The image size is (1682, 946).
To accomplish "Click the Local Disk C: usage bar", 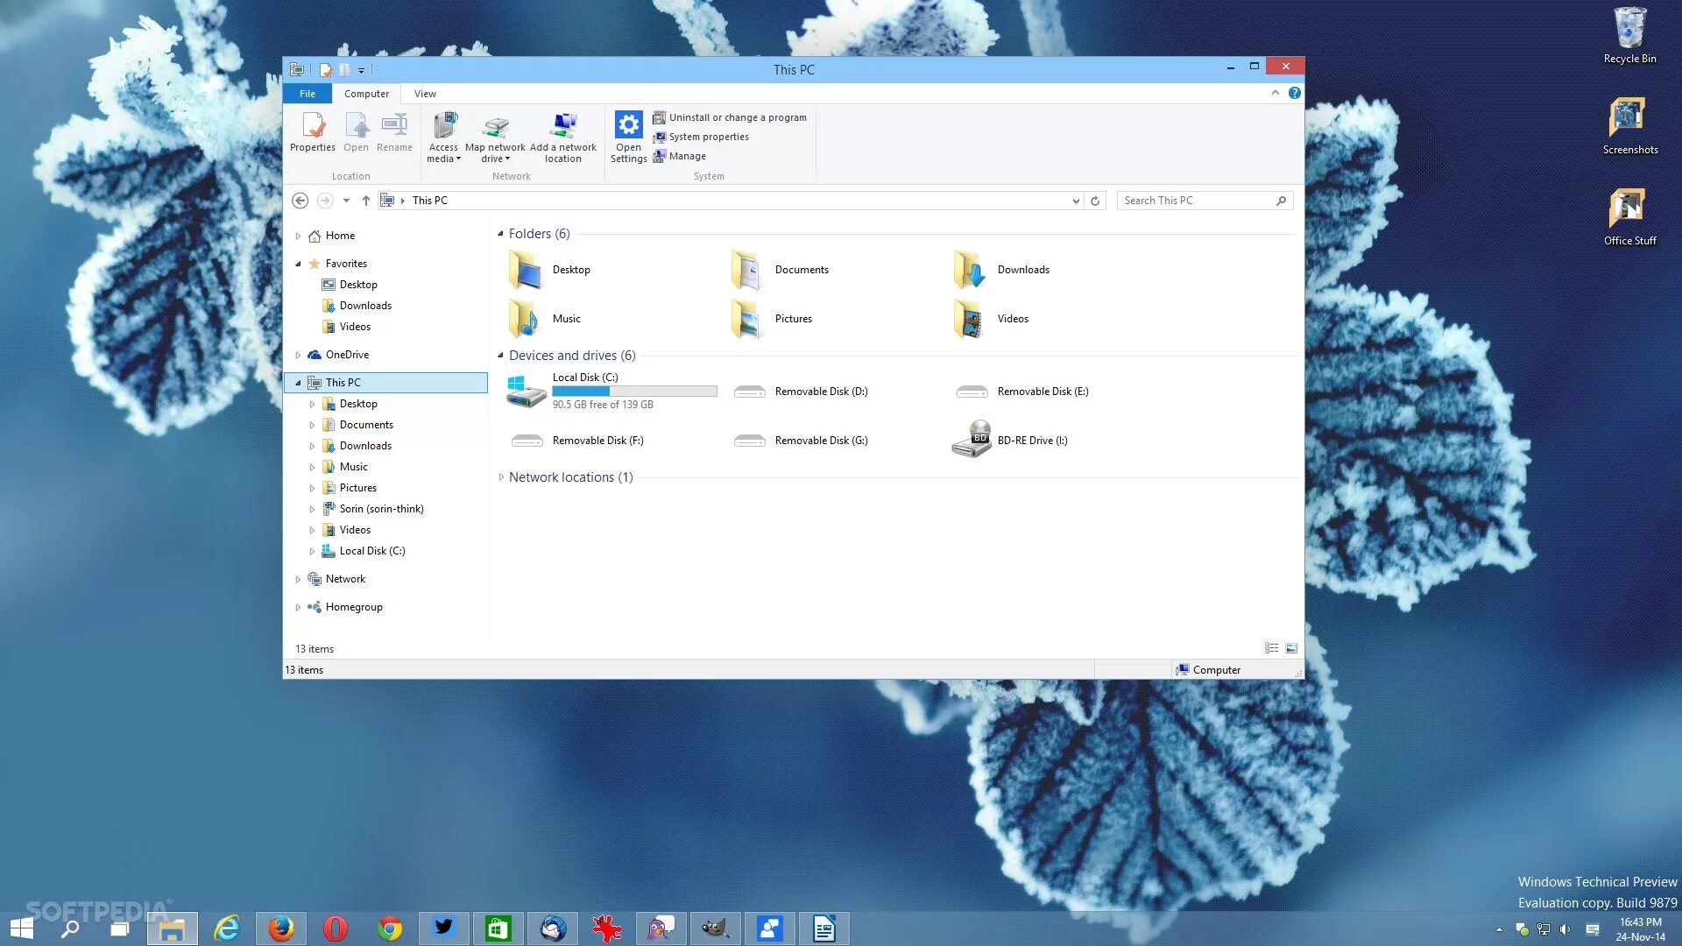I will coord(634,391).
